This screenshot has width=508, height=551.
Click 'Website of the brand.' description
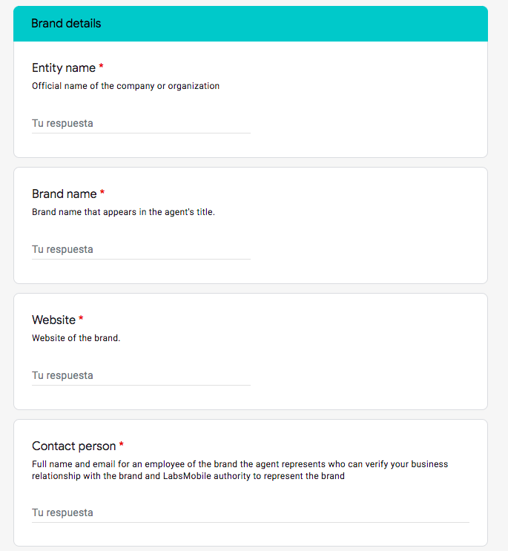(76, 338)
